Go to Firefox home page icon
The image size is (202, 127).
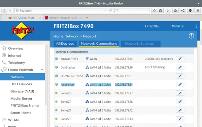point(175,10)
